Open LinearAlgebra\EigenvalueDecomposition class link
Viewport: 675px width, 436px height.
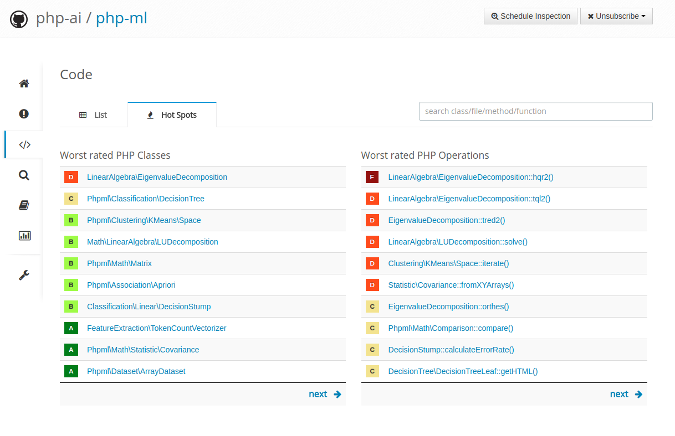pyautogui.click(x=157, y=177)
